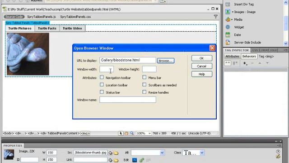Screen dimensions: 289x163
Task: Open the Properties panel options menu
Action: click(x=279, y=146)
